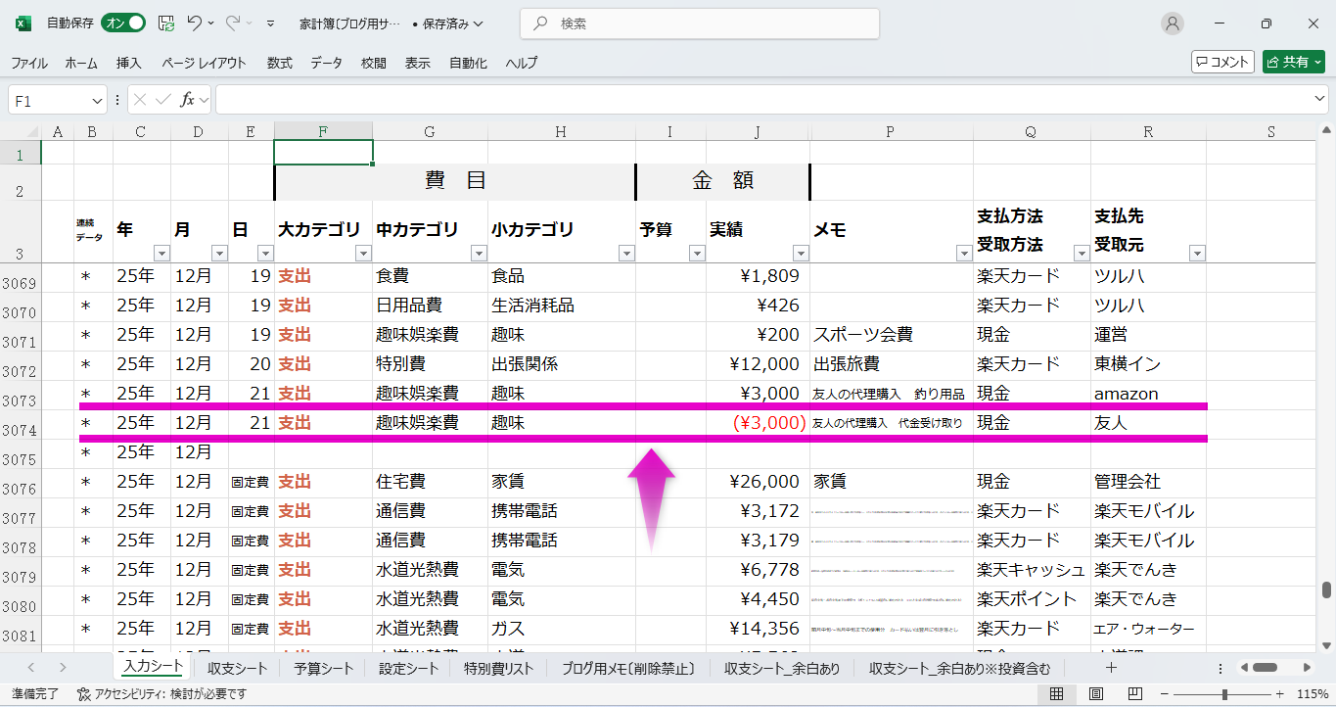Viewport: 1336px width, 707px height.
Task: Click the 共有 share button
Action: 1293,62
